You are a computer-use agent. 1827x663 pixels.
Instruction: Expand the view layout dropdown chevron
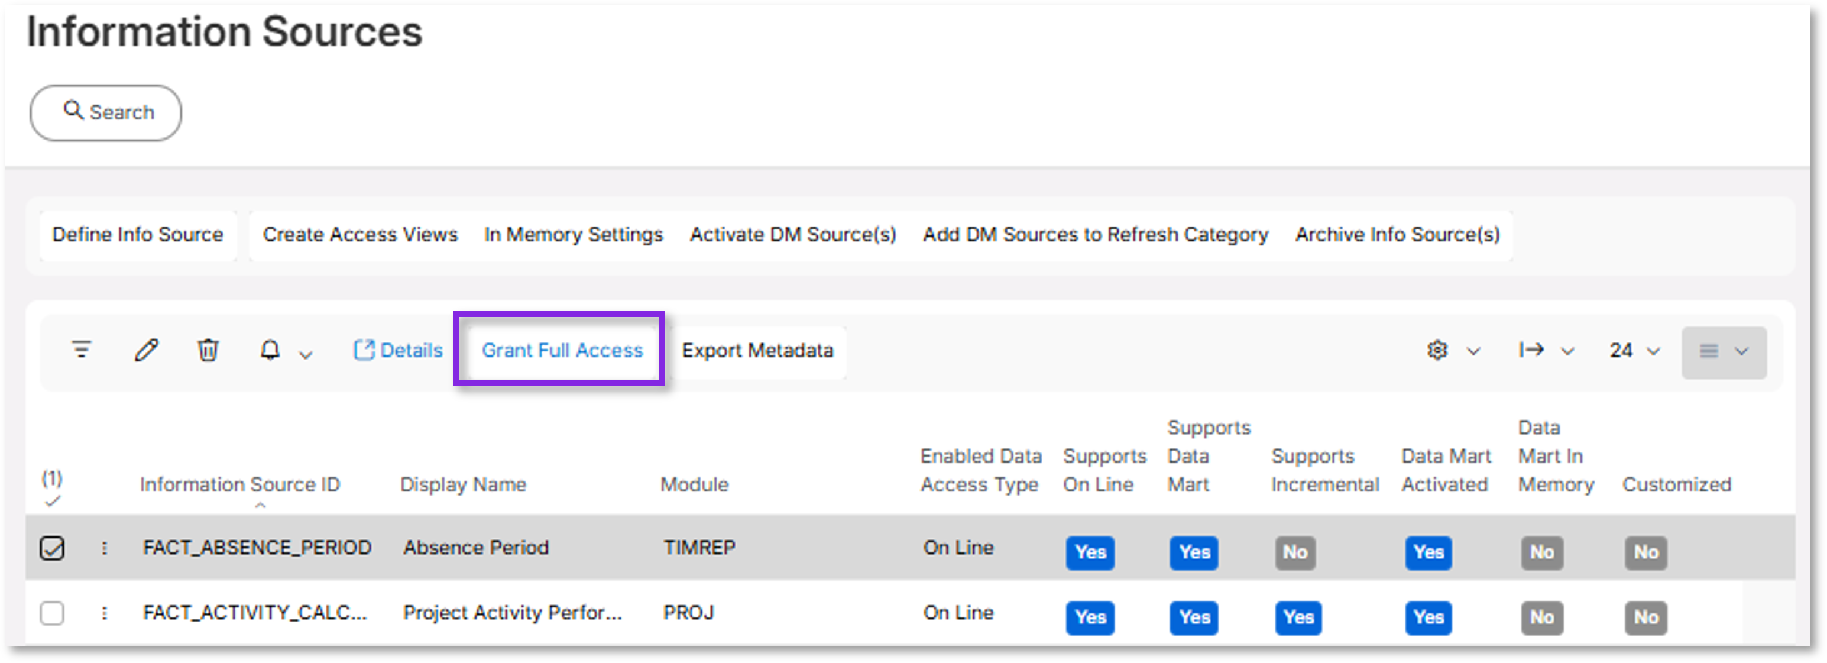(x=1741, y=351)
